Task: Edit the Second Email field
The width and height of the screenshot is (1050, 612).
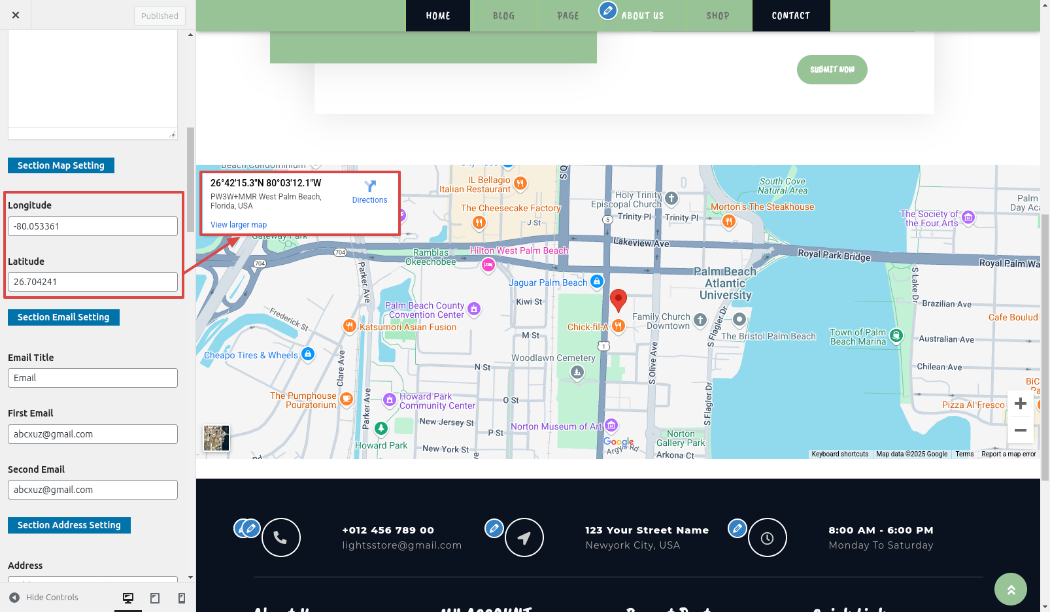Action: [x=93, y=490]
